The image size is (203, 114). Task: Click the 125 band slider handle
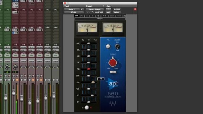pyautogui.click(x=89, y=89)
